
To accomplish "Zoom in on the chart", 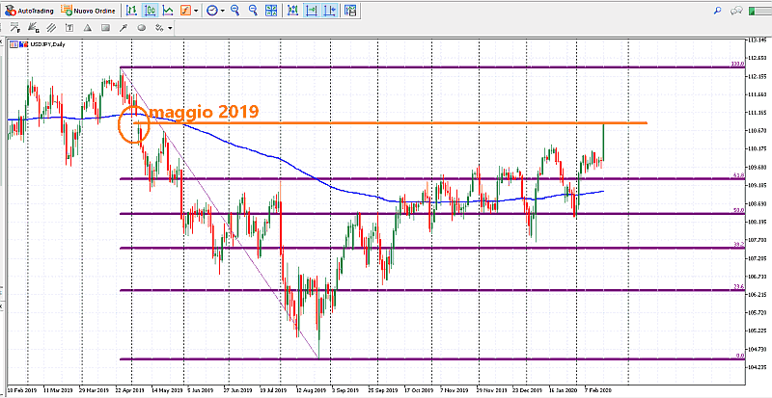I will point(236,11).
